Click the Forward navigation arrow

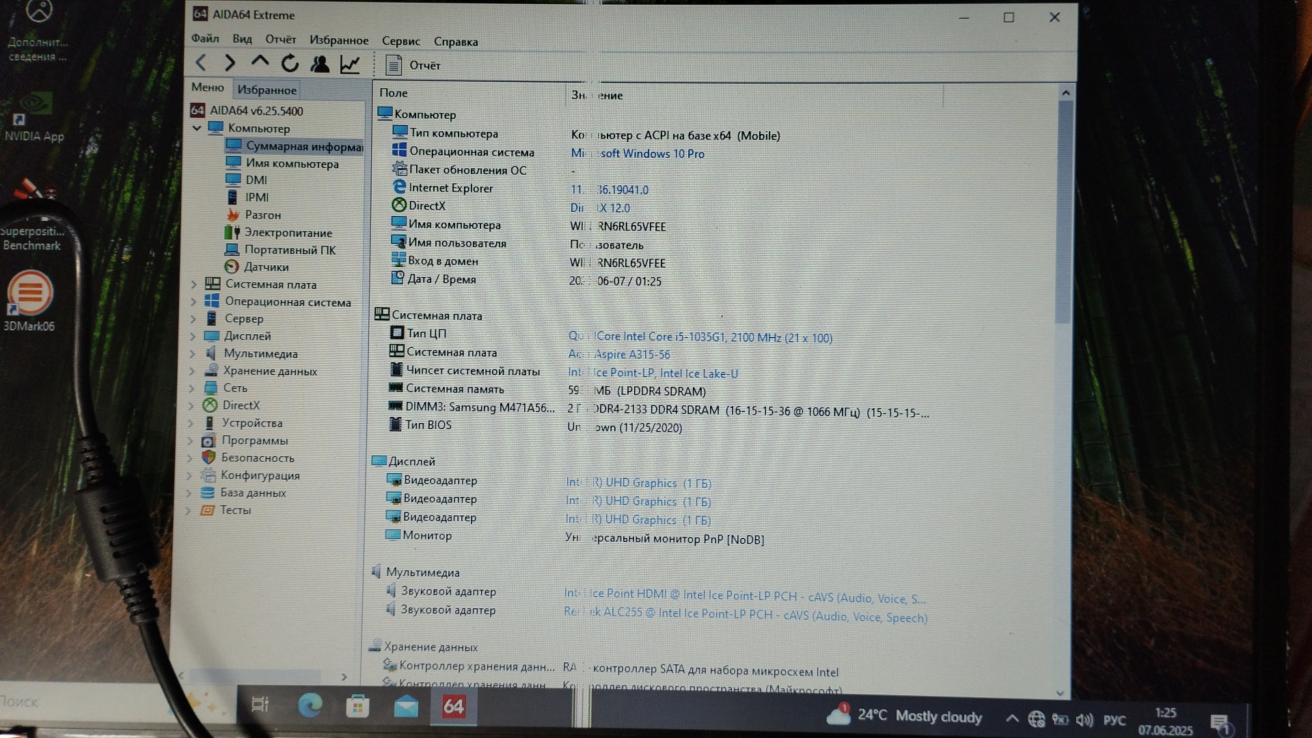point(230,64)
